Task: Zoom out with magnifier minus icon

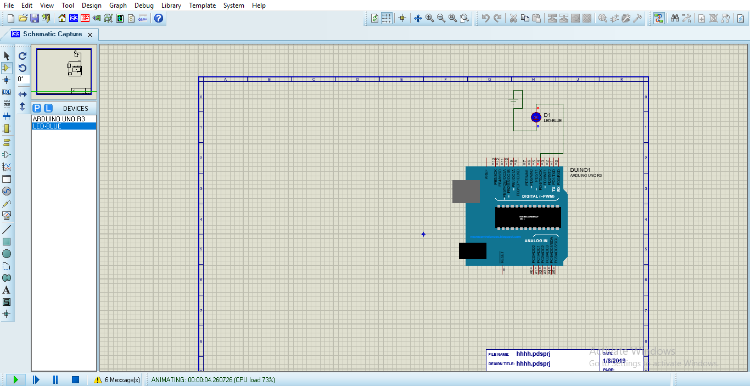Action: pos(441,18)
